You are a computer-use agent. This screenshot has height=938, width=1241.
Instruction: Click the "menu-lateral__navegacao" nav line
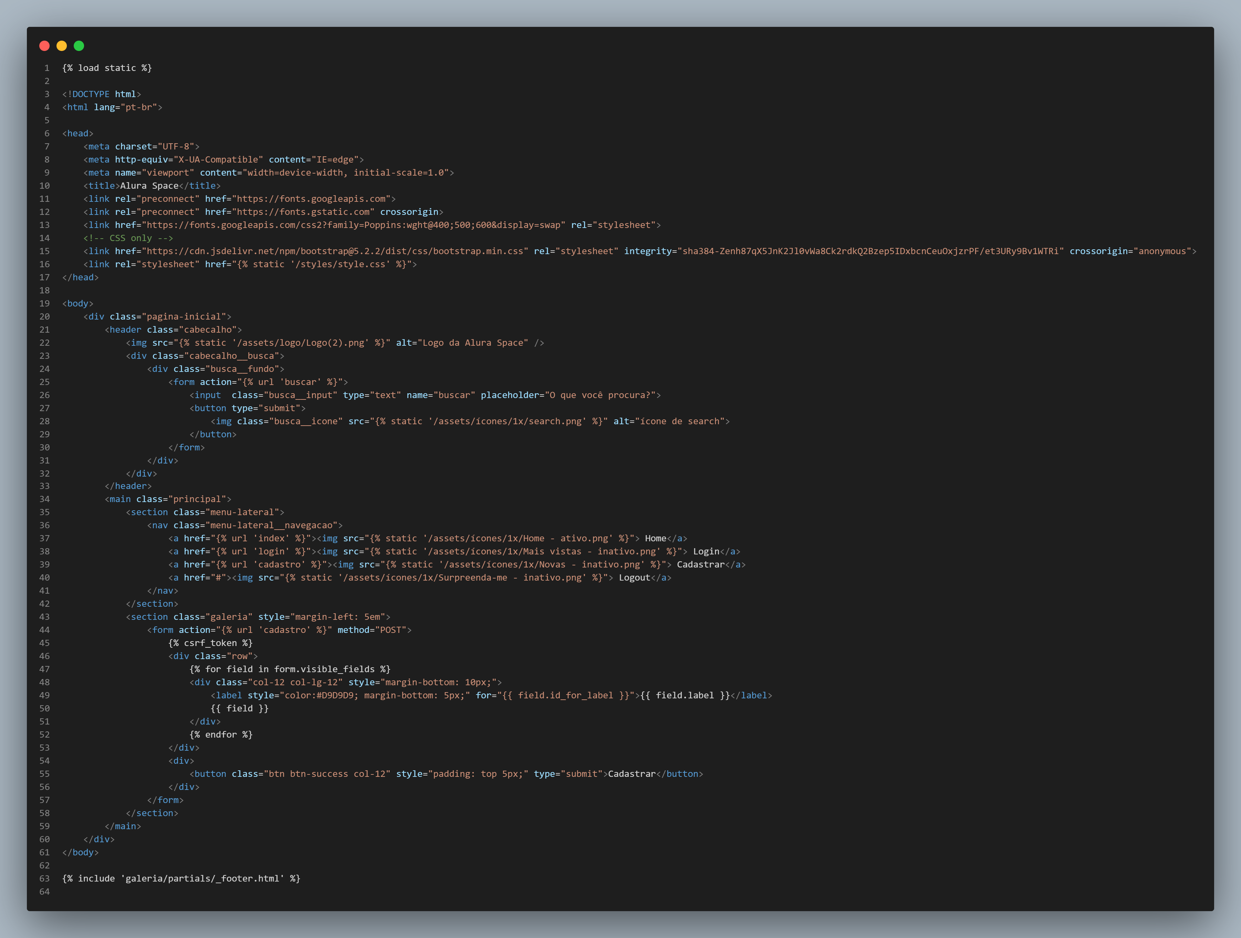tap(245, 525)
